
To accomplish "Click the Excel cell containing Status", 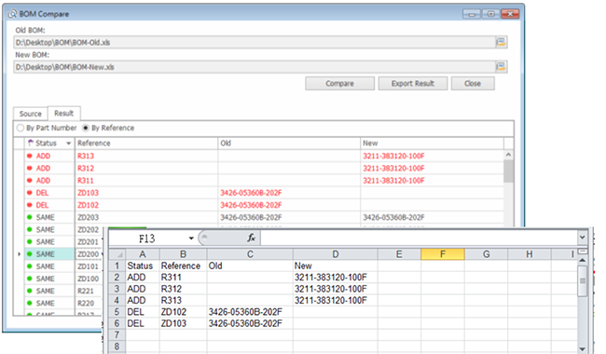I will pyautogui.click(x=143, y=265).
